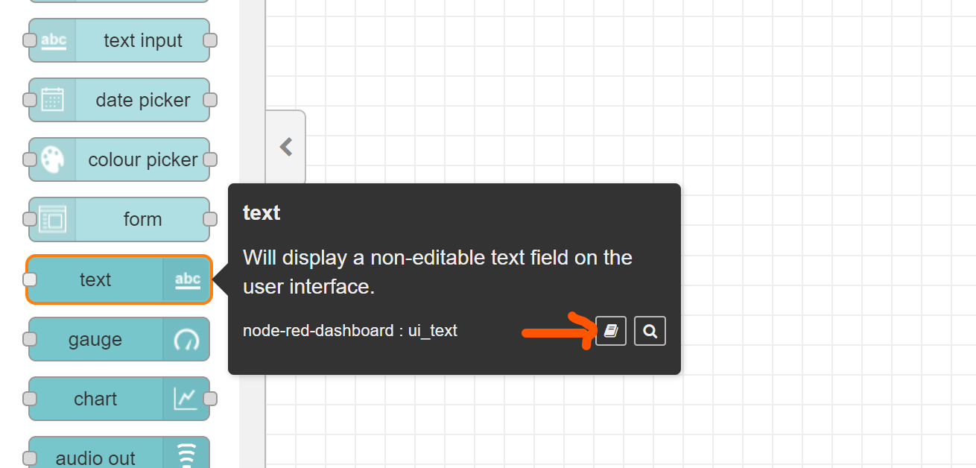Click the date picker node's input port
This screenshot has width=976, height=468.
pyautogui.click(x=30, y=100)
